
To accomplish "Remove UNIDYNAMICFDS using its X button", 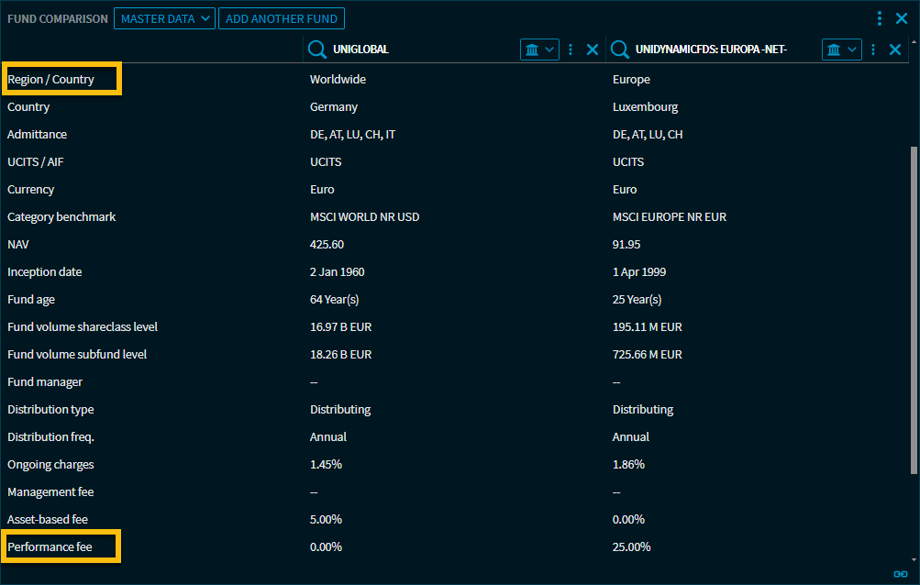I will coord(894,49).
